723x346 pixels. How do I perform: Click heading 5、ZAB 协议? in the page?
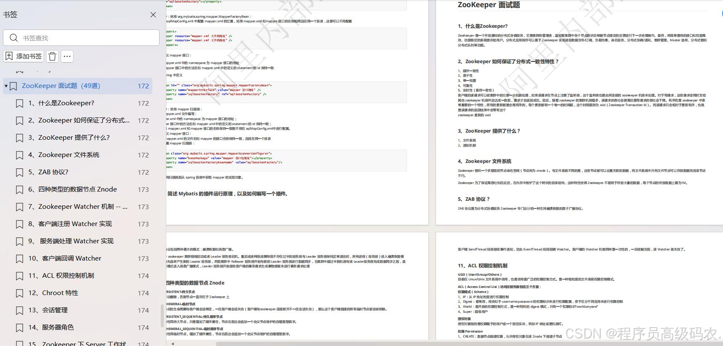click(x=474, y=199)
